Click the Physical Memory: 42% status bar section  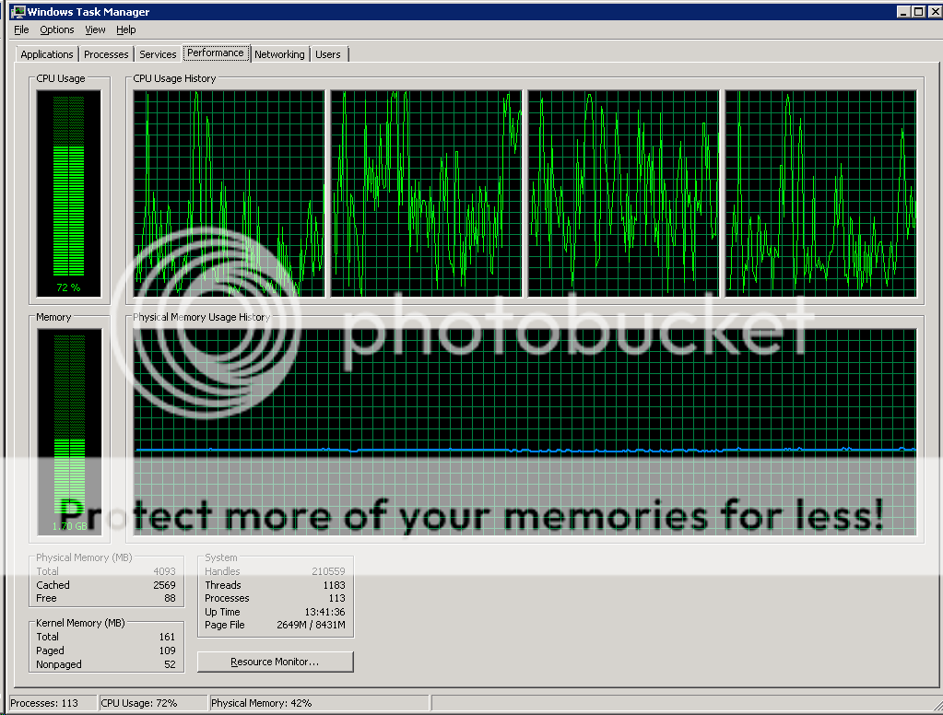[x=262, y=703]
